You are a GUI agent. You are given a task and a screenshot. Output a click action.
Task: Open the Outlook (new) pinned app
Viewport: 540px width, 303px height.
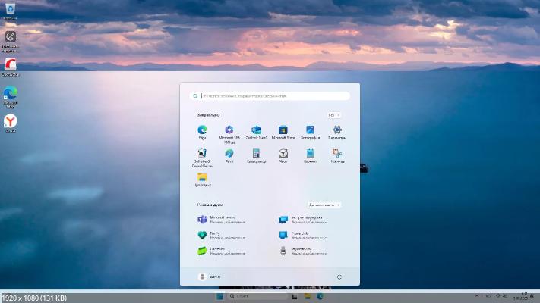click(x=256, y=133)
